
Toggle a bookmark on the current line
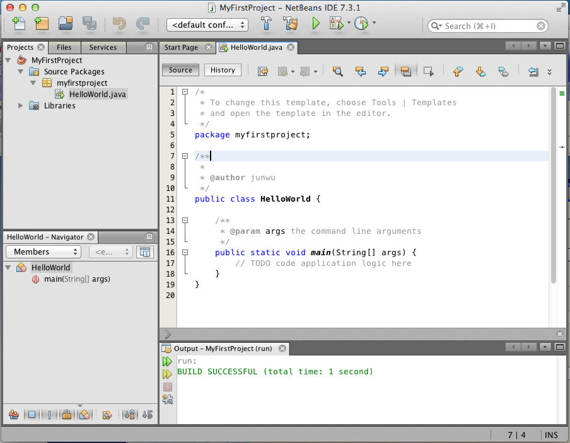coord(503,71)
